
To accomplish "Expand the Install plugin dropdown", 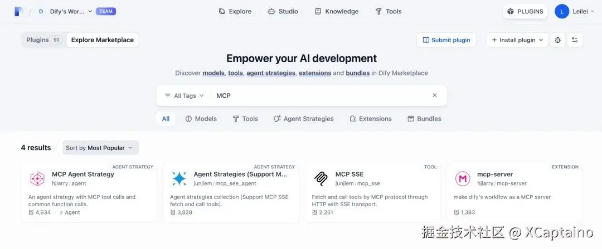I will (517, 40).
